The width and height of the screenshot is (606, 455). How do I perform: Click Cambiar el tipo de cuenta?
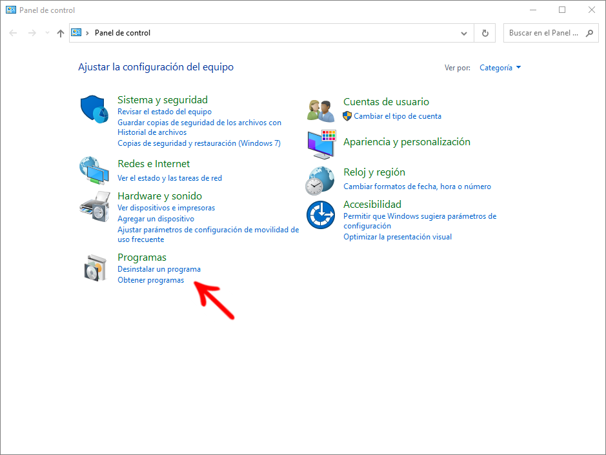(x=398, y=116)
